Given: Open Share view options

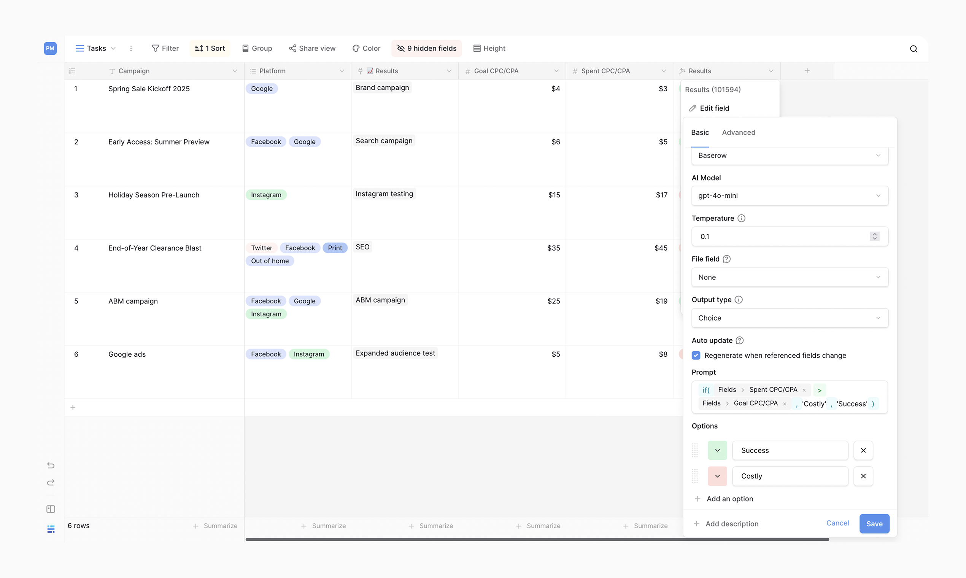Looking at the screenshot, I should pos(312,48).
